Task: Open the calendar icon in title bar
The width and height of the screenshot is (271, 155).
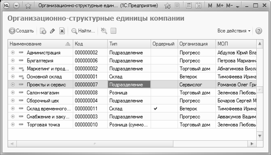Action: (199, 6)
